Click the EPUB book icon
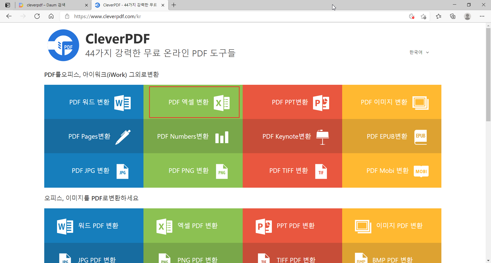 coord(420,137)
